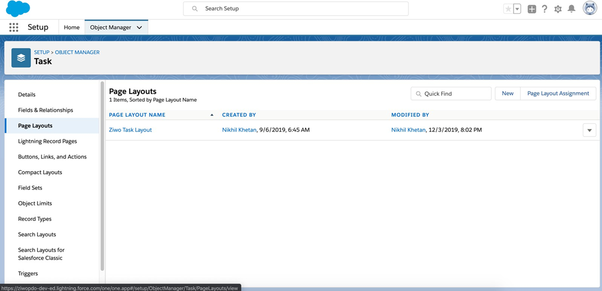Viewport: 602px width, 291px height.
Task: Click the Salesforce cloud logo
Action: (x=18, y=8)
